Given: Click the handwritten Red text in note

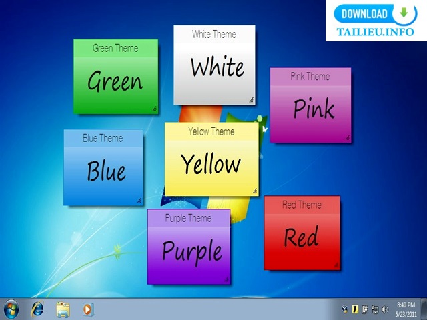Looking at the screenshot, I should pyautogui.click(x=301, y=237).
